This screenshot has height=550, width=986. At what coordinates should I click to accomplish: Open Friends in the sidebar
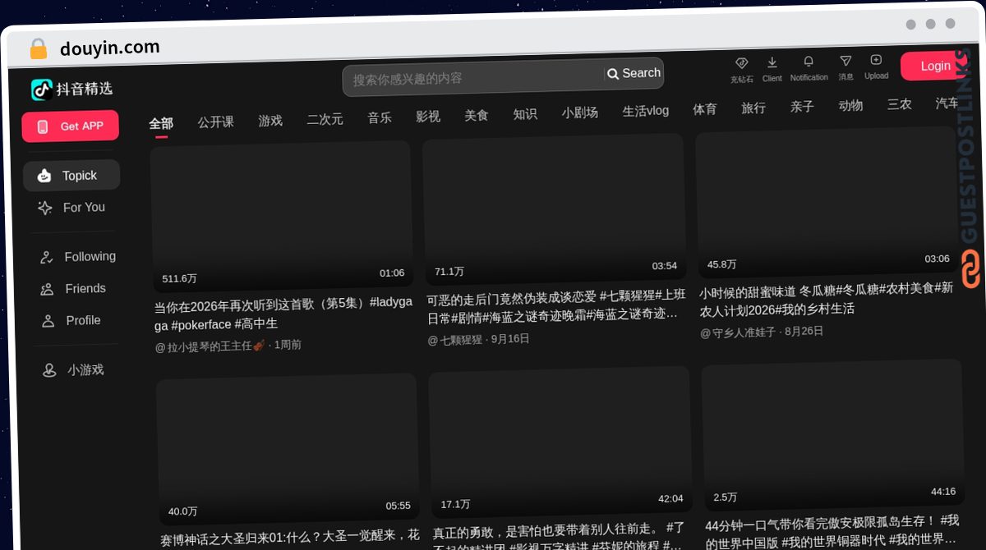75,289
